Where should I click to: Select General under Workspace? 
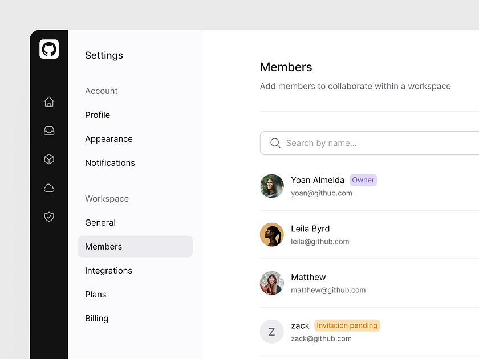(x=100, y=222)
